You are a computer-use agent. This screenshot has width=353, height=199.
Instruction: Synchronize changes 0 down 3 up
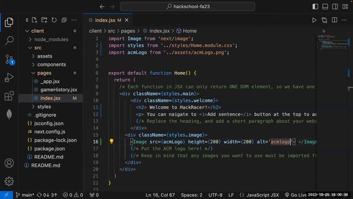[x=47, y=195]
